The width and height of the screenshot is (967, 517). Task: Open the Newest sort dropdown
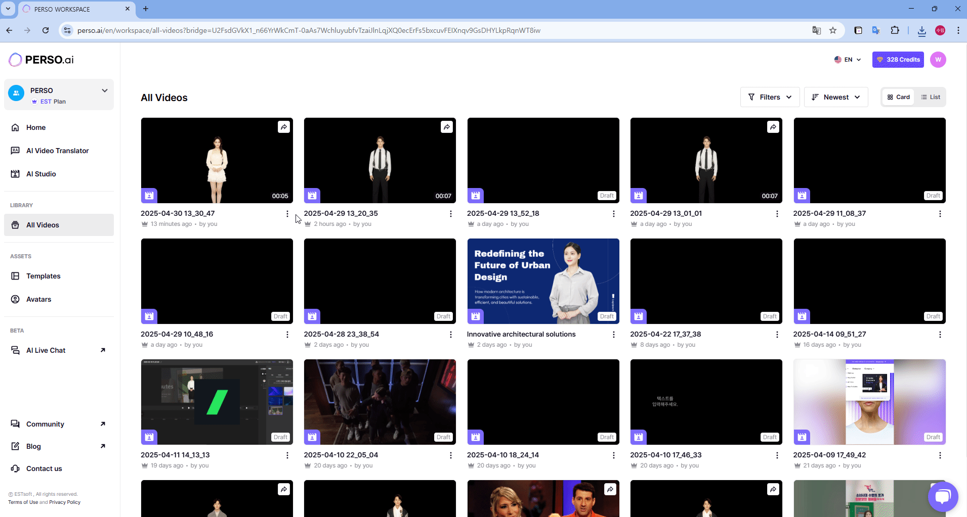click(836, 97)
